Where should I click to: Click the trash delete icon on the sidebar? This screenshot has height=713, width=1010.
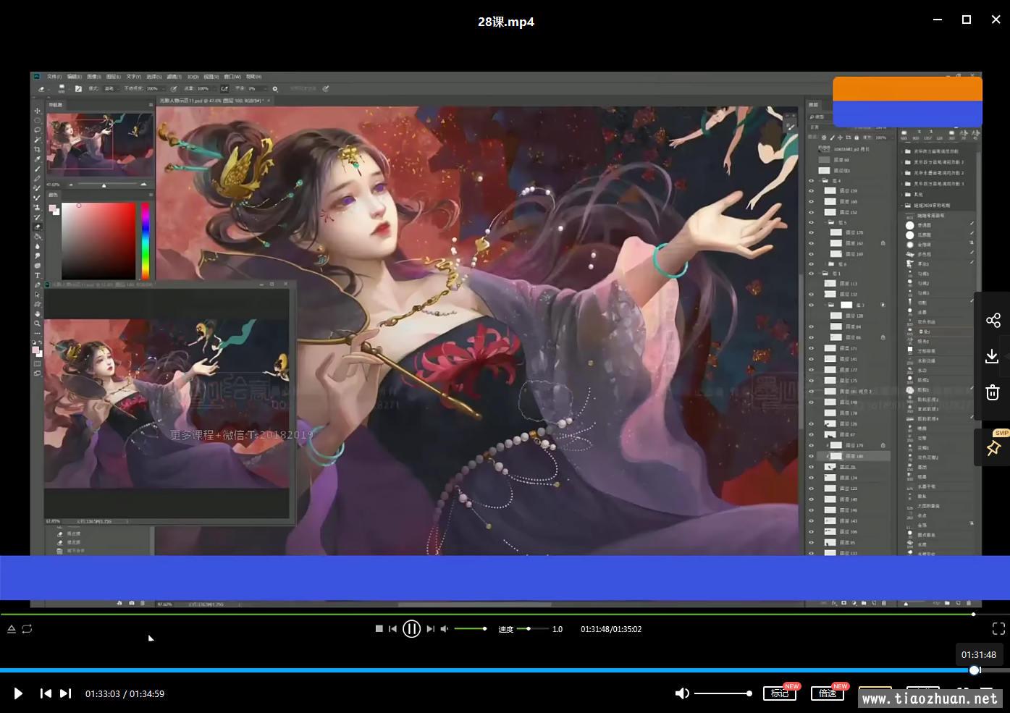coord(993,392)
